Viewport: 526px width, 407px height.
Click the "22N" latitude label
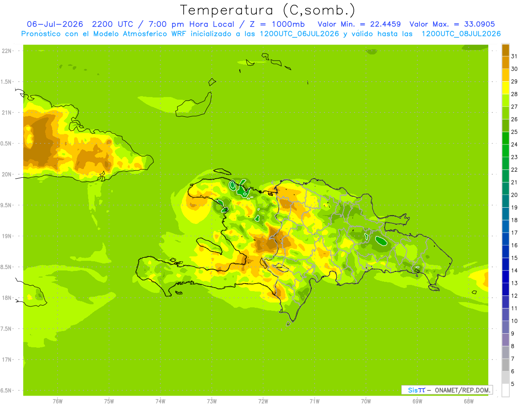click(7, 51)
